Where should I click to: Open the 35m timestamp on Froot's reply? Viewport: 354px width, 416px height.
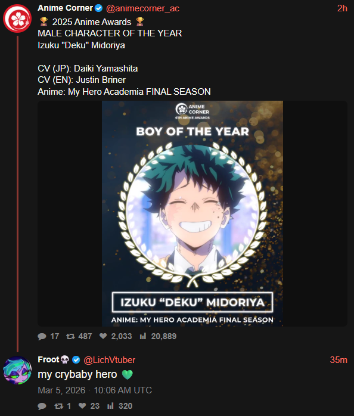(x=339, y=360)
